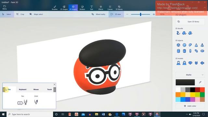The image size is (208, 117).
Task: Select the Stickers tool
Action: [x=82, y=8]
